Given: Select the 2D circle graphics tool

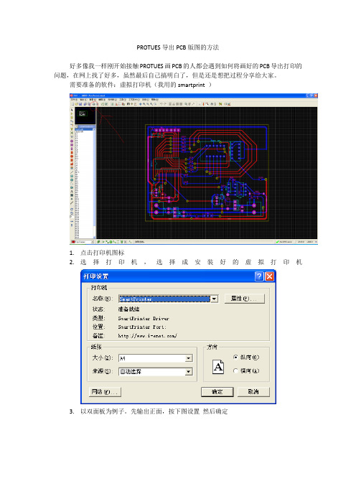Looking at the screenshot, I should [x=72, y=179].
